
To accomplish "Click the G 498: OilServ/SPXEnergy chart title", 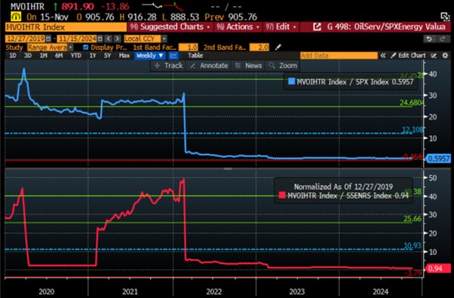I will pos(386,27).
